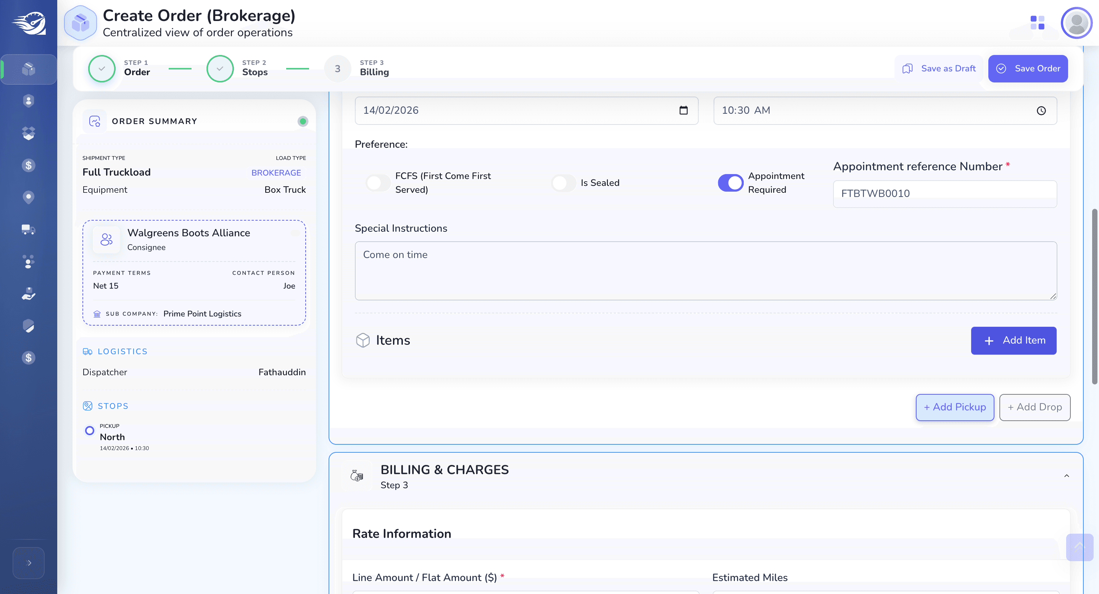Click the Special Instructions text area
This screenshot has height=594, width=1099.
[706, 271]
